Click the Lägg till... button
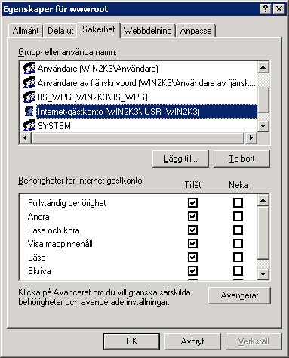Image resolution: width=289 pixels, height=358 pixels. 180,159
